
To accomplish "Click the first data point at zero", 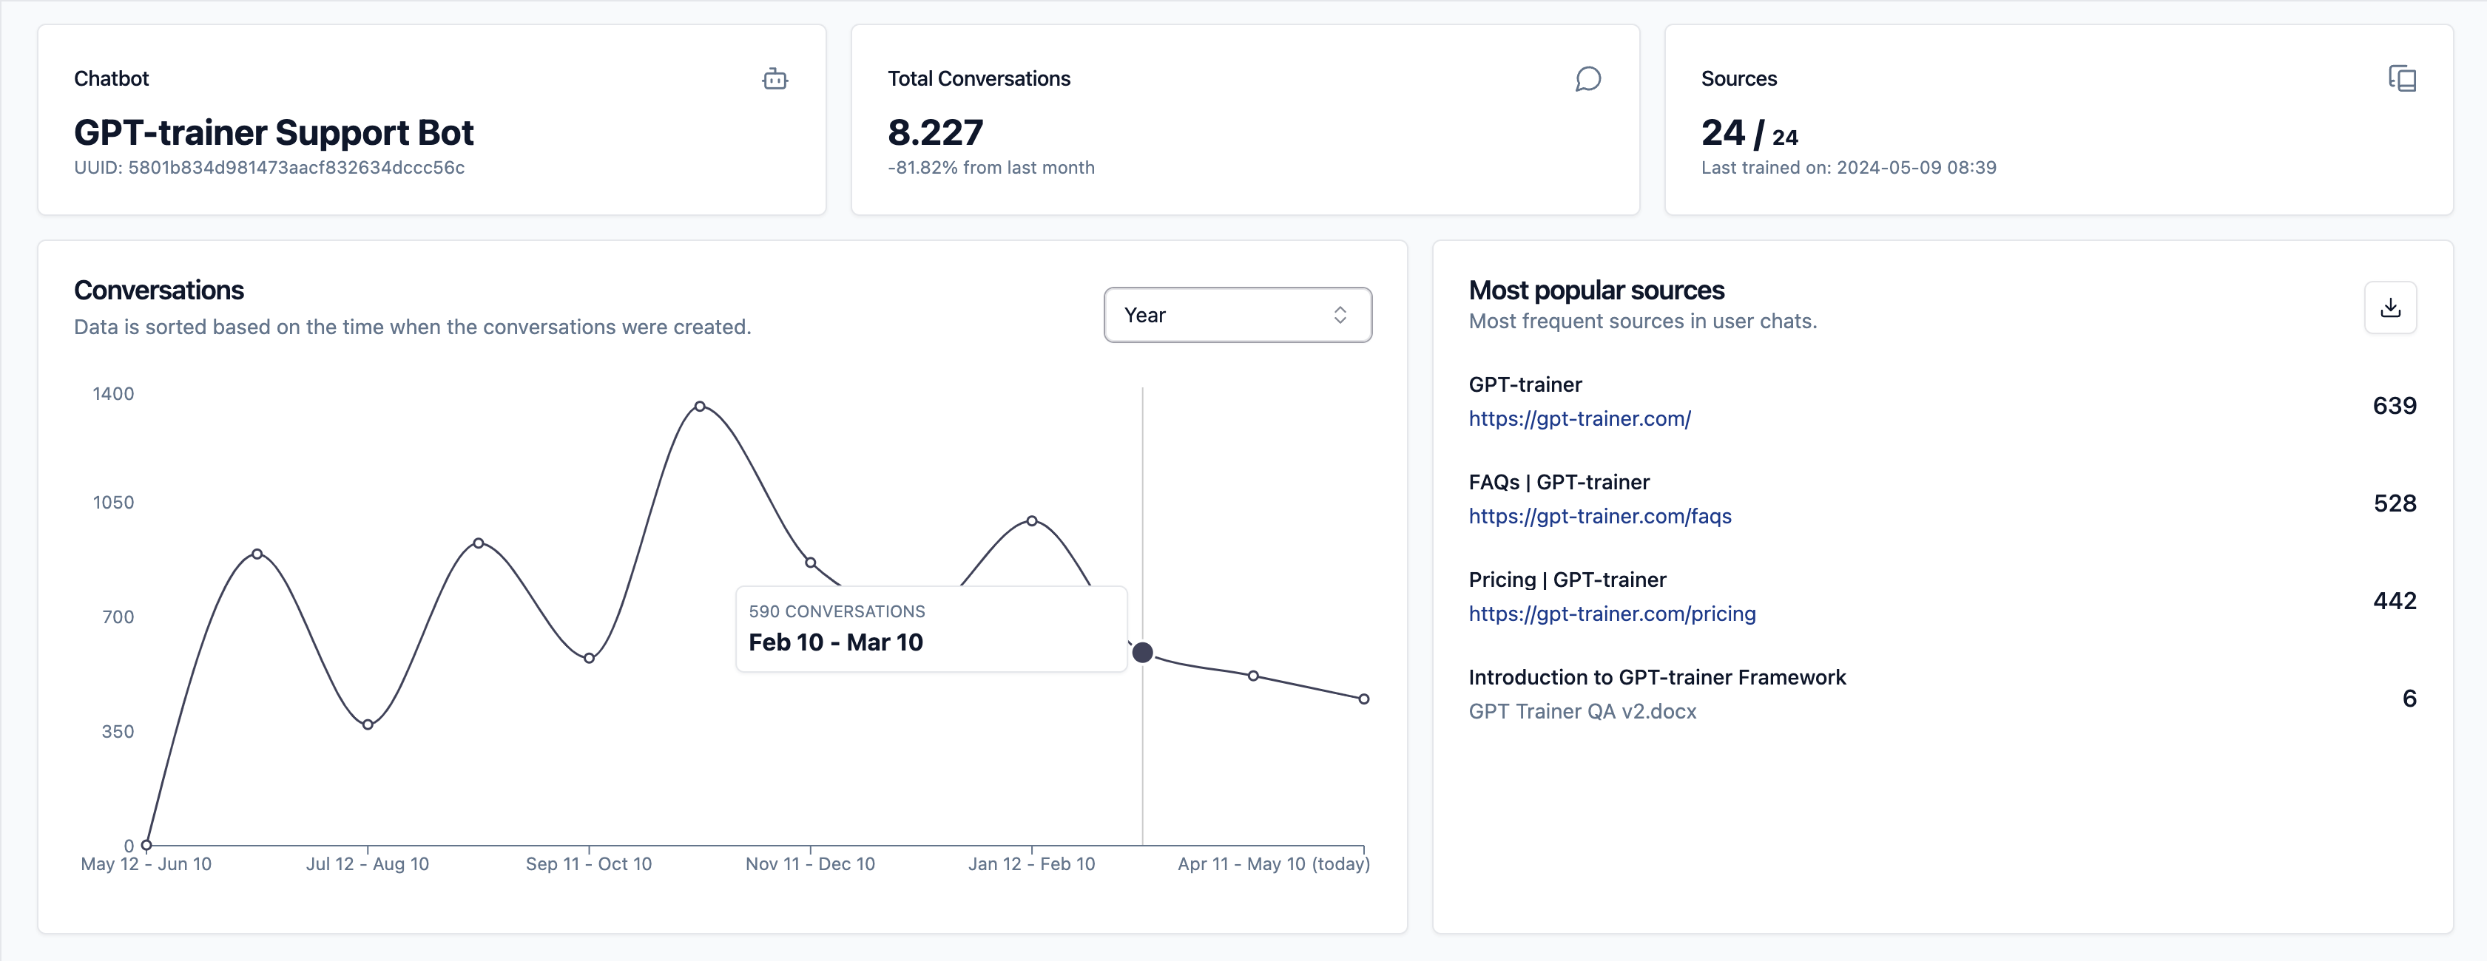I will (x=146, y=845).
